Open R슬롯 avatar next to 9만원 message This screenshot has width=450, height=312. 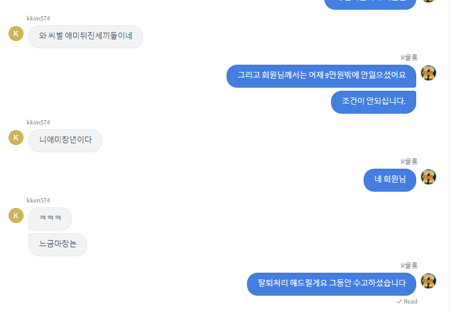(428, 73)
